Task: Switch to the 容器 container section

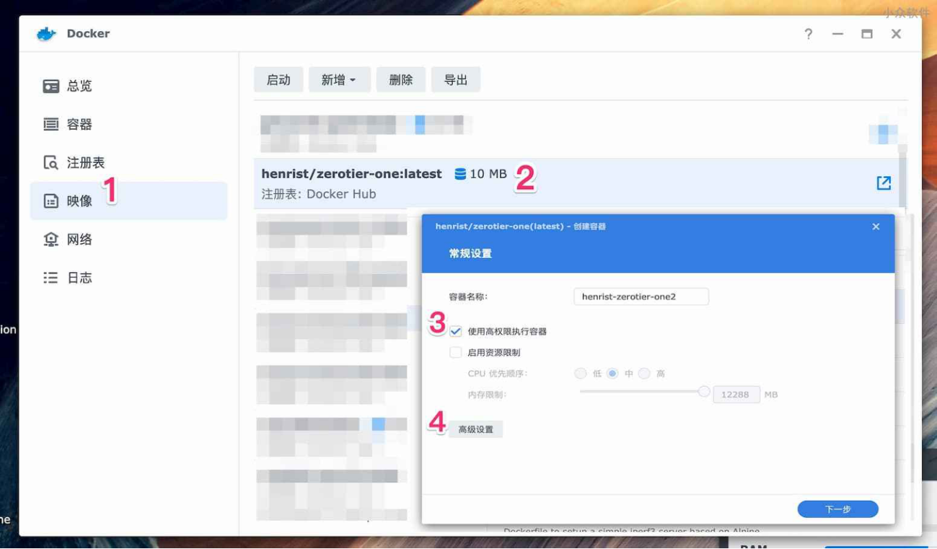Action: (128, 124)
